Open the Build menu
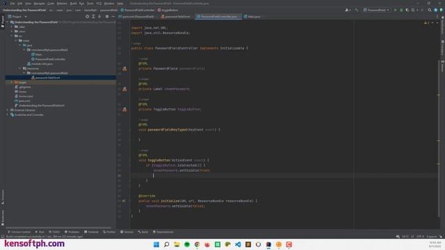445x250 pixels. click(x=73, y=3)
